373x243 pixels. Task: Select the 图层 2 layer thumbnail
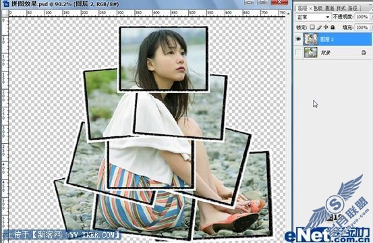tap(310, 39)
